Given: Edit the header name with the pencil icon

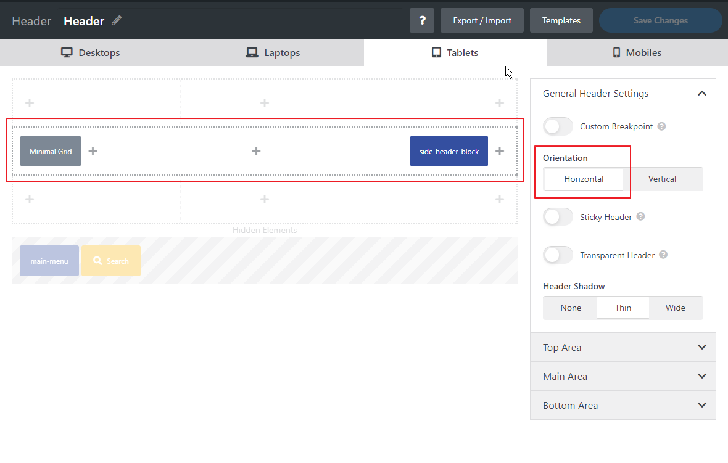Looking at the screenshot, I should point(117,21).
